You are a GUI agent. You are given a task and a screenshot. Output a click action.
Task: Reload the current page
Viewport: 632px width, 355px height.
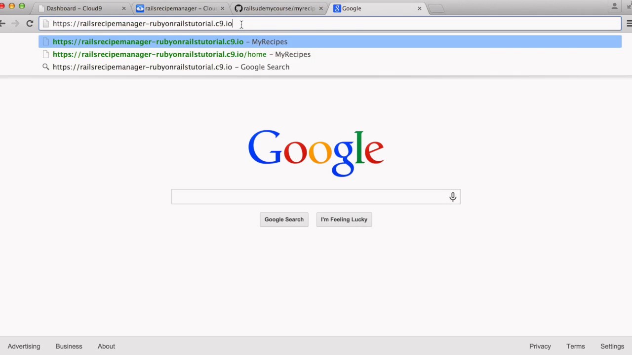(30, 23)
